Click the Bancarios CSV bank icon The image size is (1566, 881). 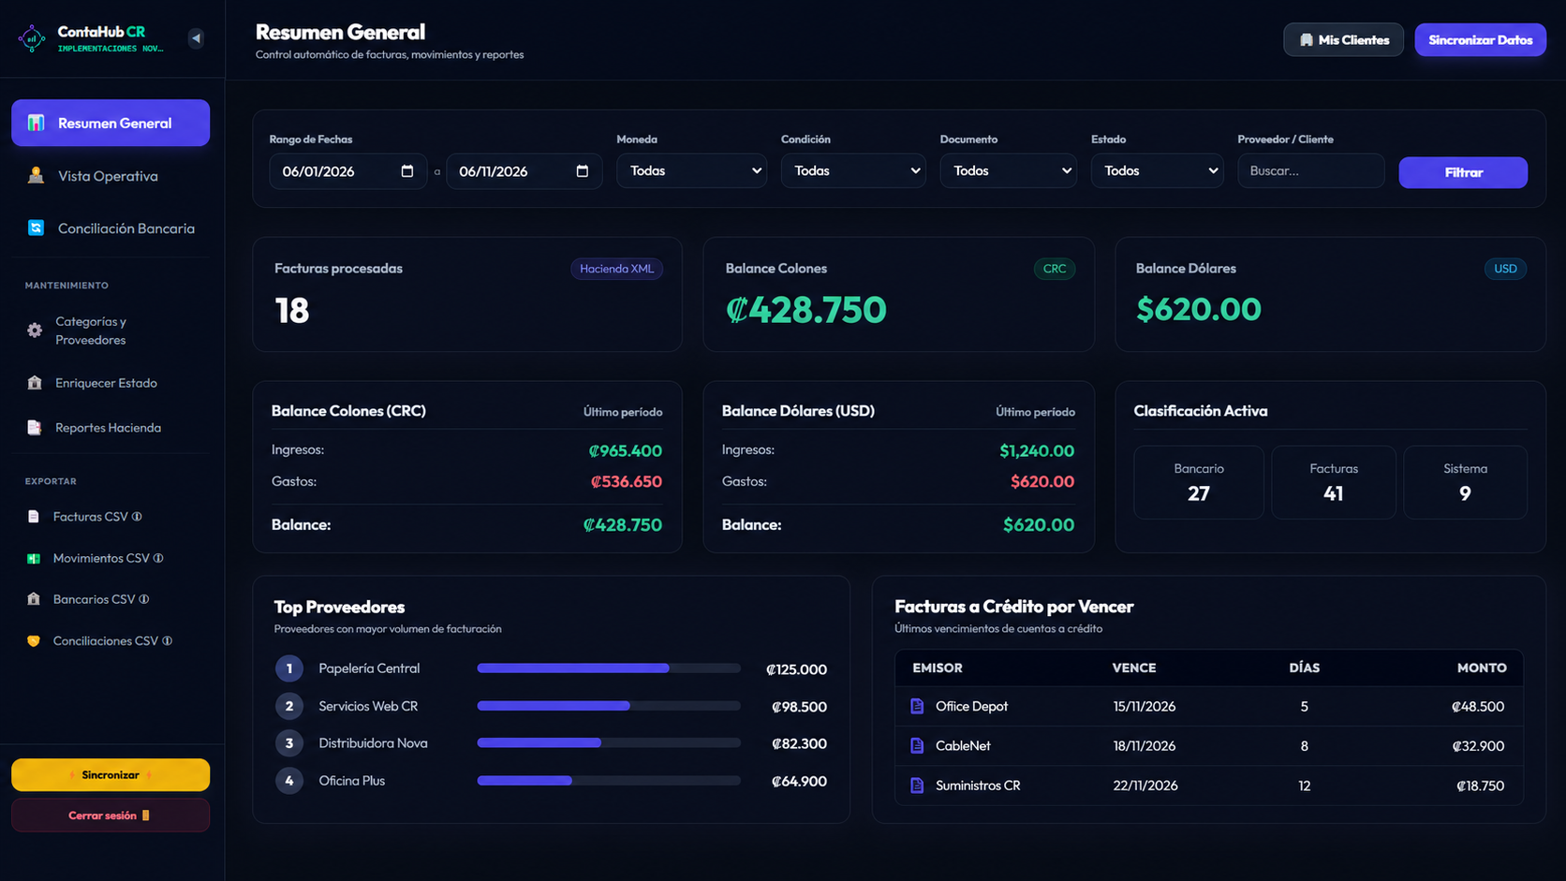tap(34, 599)
